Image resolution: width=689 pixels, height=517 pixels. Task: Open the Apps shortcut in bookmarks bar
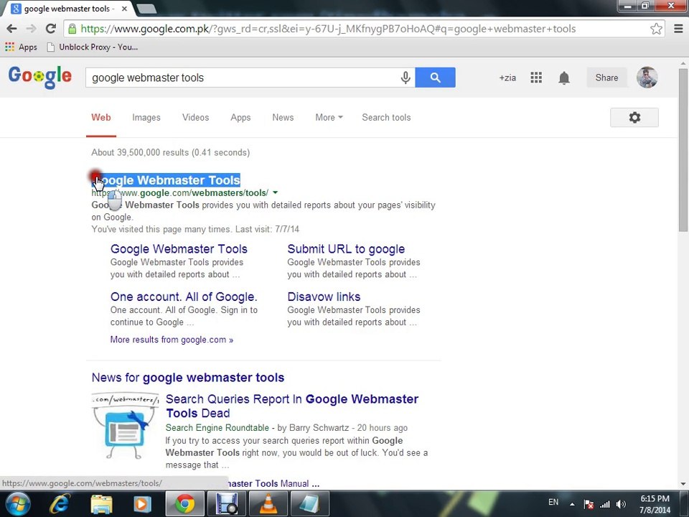click(21, 47)
